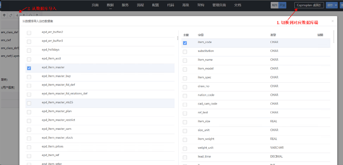Open the question mark help icon

(37, 15)
